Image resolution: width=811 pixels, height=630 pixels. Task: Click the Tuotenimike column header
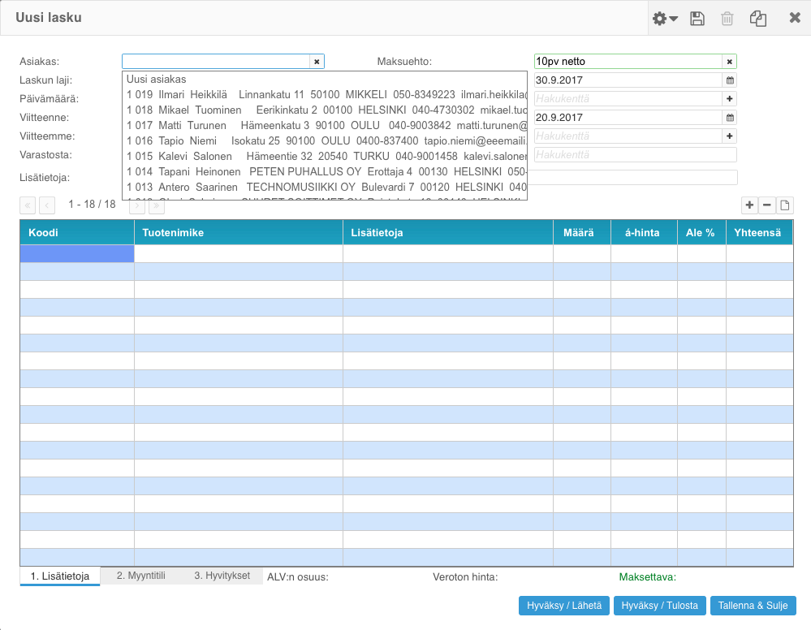(239, 233)
